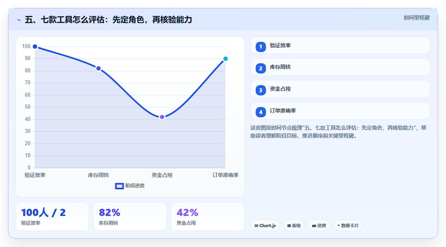
Task: Click the y-axis value 0
Action: 29,168
